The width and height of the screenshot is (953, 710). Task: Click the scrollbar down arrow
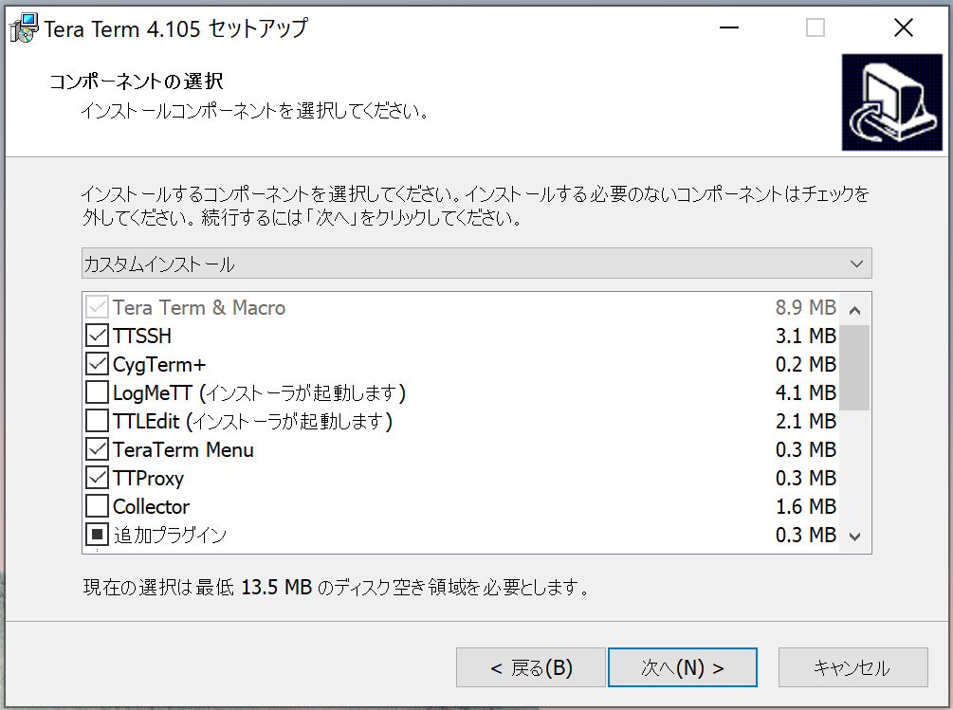click(854, 535)
